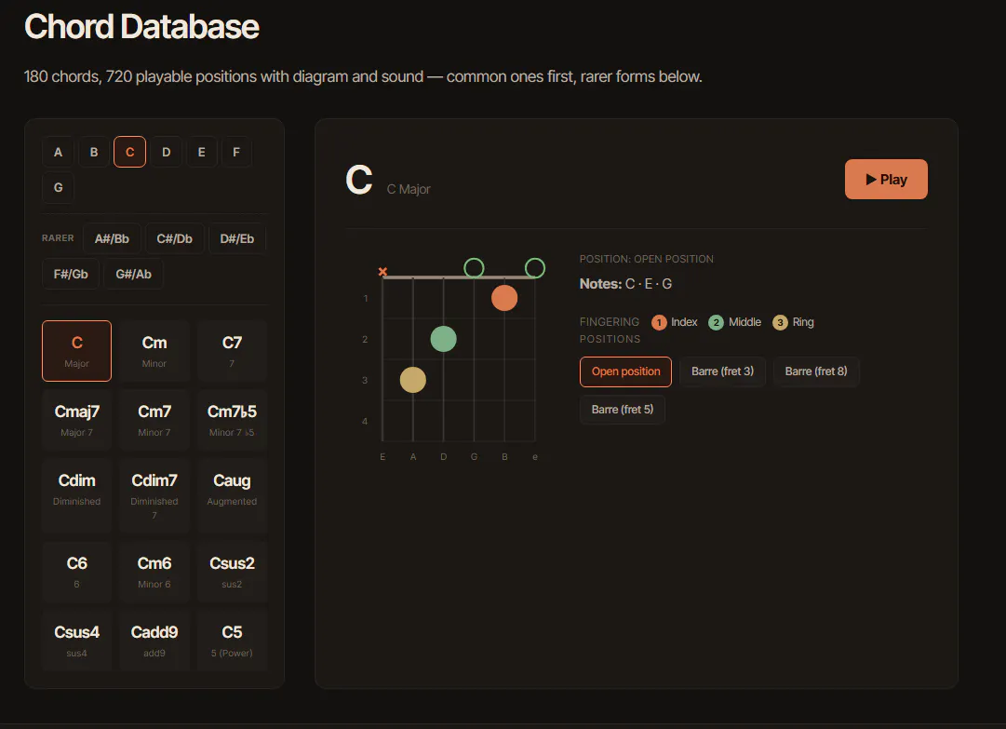Click the Index finger legend badge numbered 1

click(x=659, y=322)
